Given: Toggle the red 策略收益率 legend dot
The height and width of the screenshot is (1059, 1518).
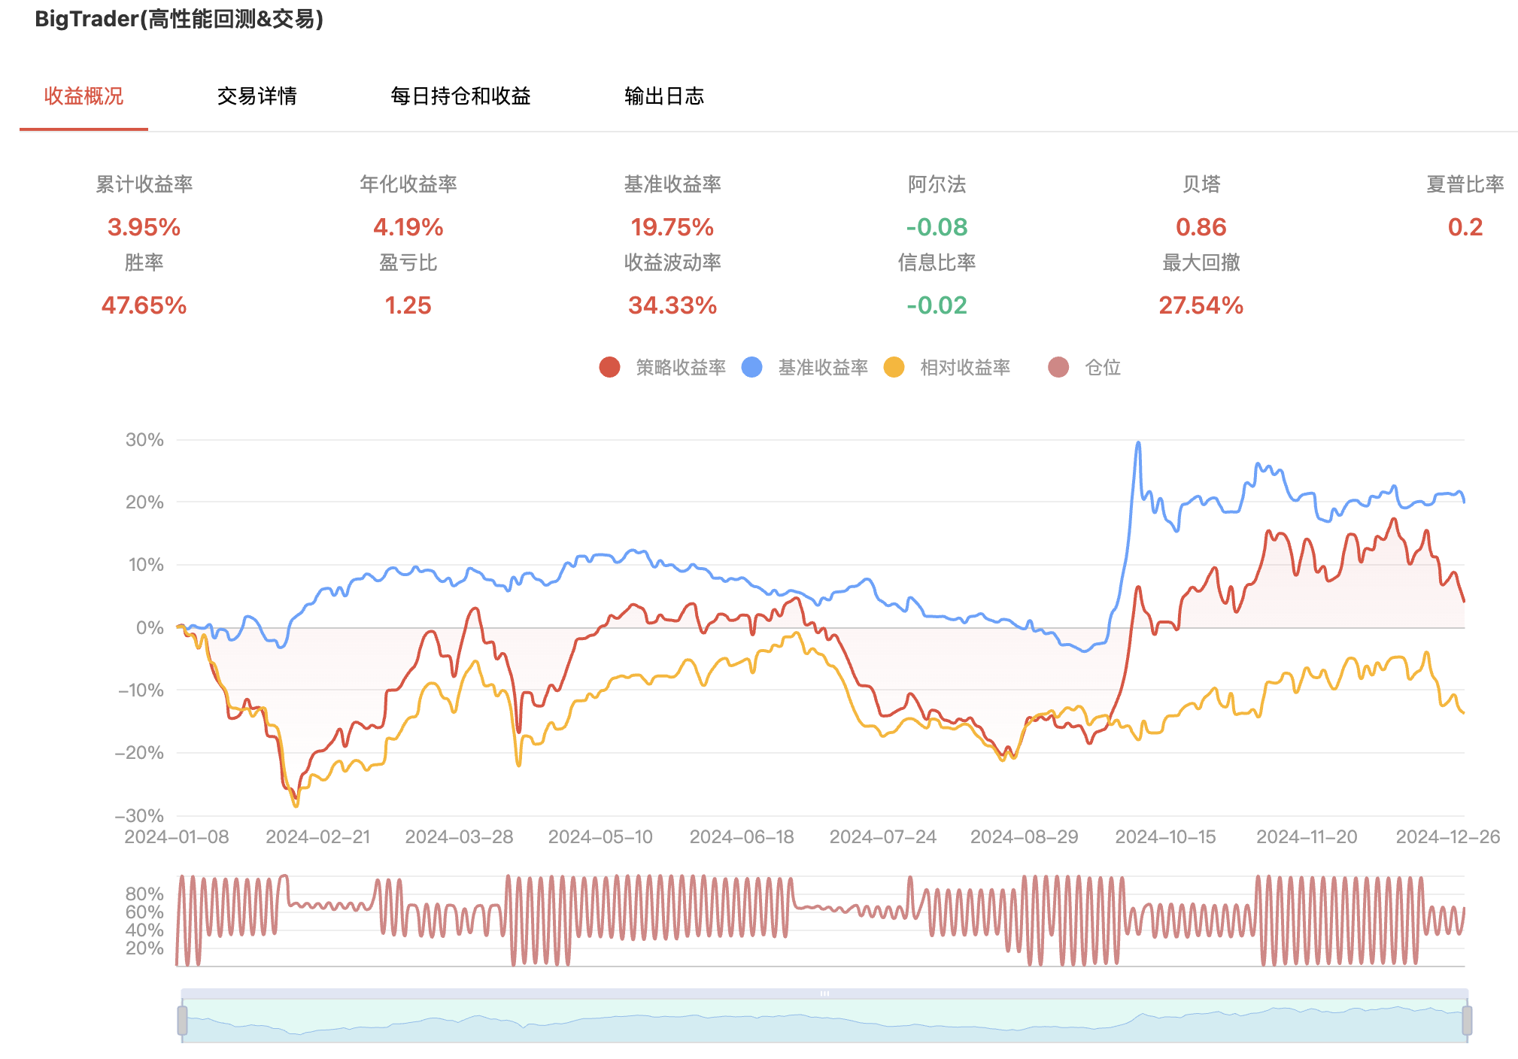Looking at the screenshot, I should pos(609,367).
